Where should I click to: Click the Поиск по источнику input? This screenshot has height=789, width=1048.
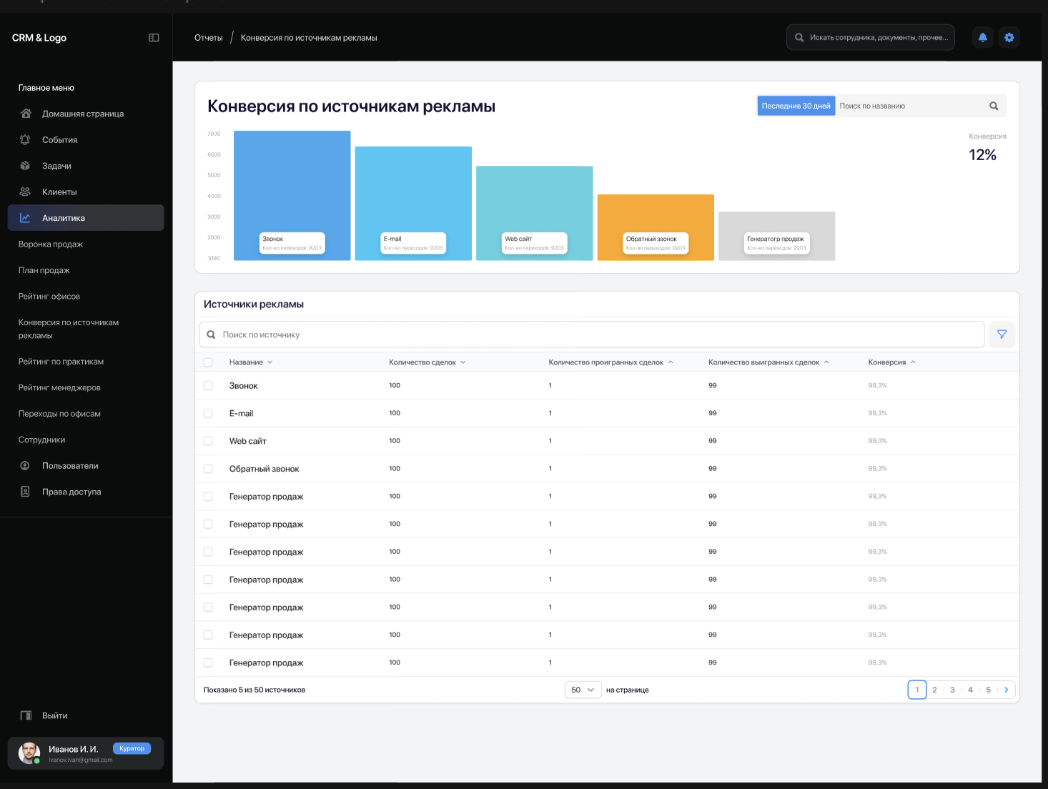[592, 334]
